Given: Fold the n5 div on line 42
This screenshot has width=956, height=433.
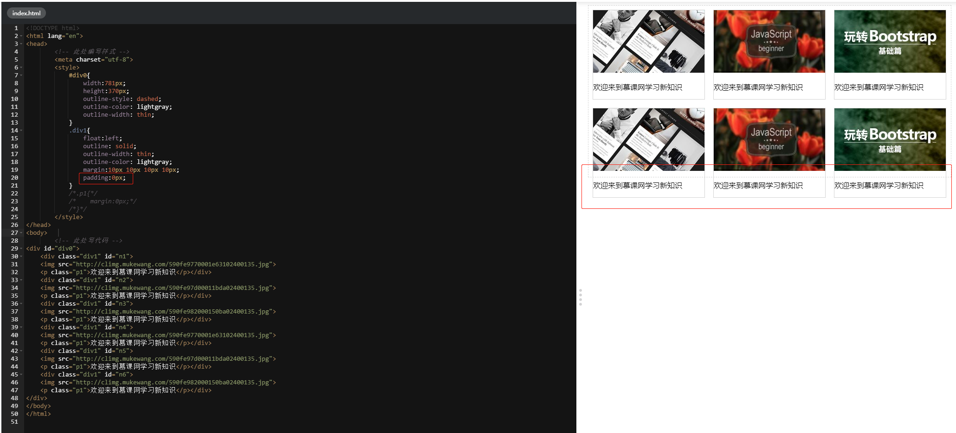Looking at the screenshot, I should 21,351.
